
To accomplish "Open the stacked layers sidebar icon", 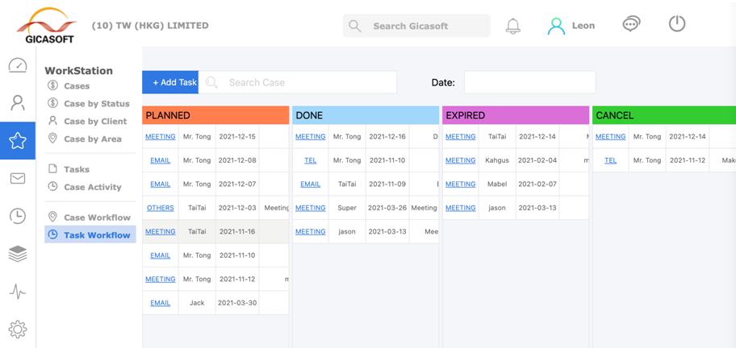I will click(18, 254).
